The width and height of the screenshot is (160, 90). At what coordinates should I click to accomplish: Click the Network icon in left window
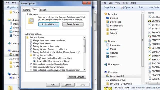(x=9, y=74)
